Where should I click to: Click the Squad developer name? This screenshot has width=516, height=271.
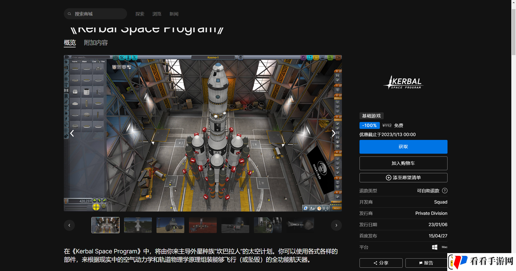pyautogui.click(x=441, y=202)
